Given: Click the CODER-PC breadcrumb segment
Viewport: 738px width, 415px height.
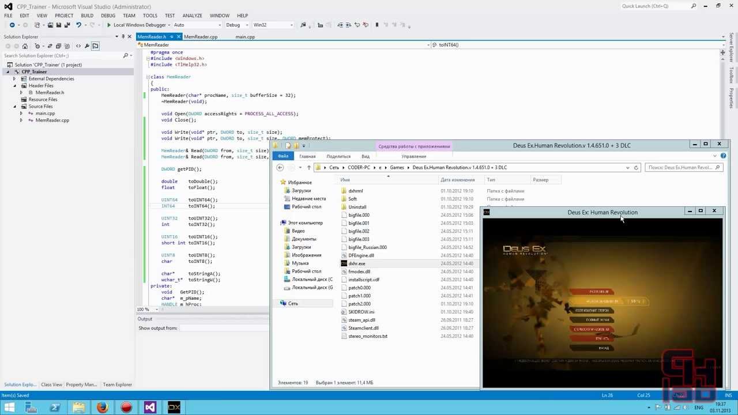Looking at the screenshot, I should [359, 167].
